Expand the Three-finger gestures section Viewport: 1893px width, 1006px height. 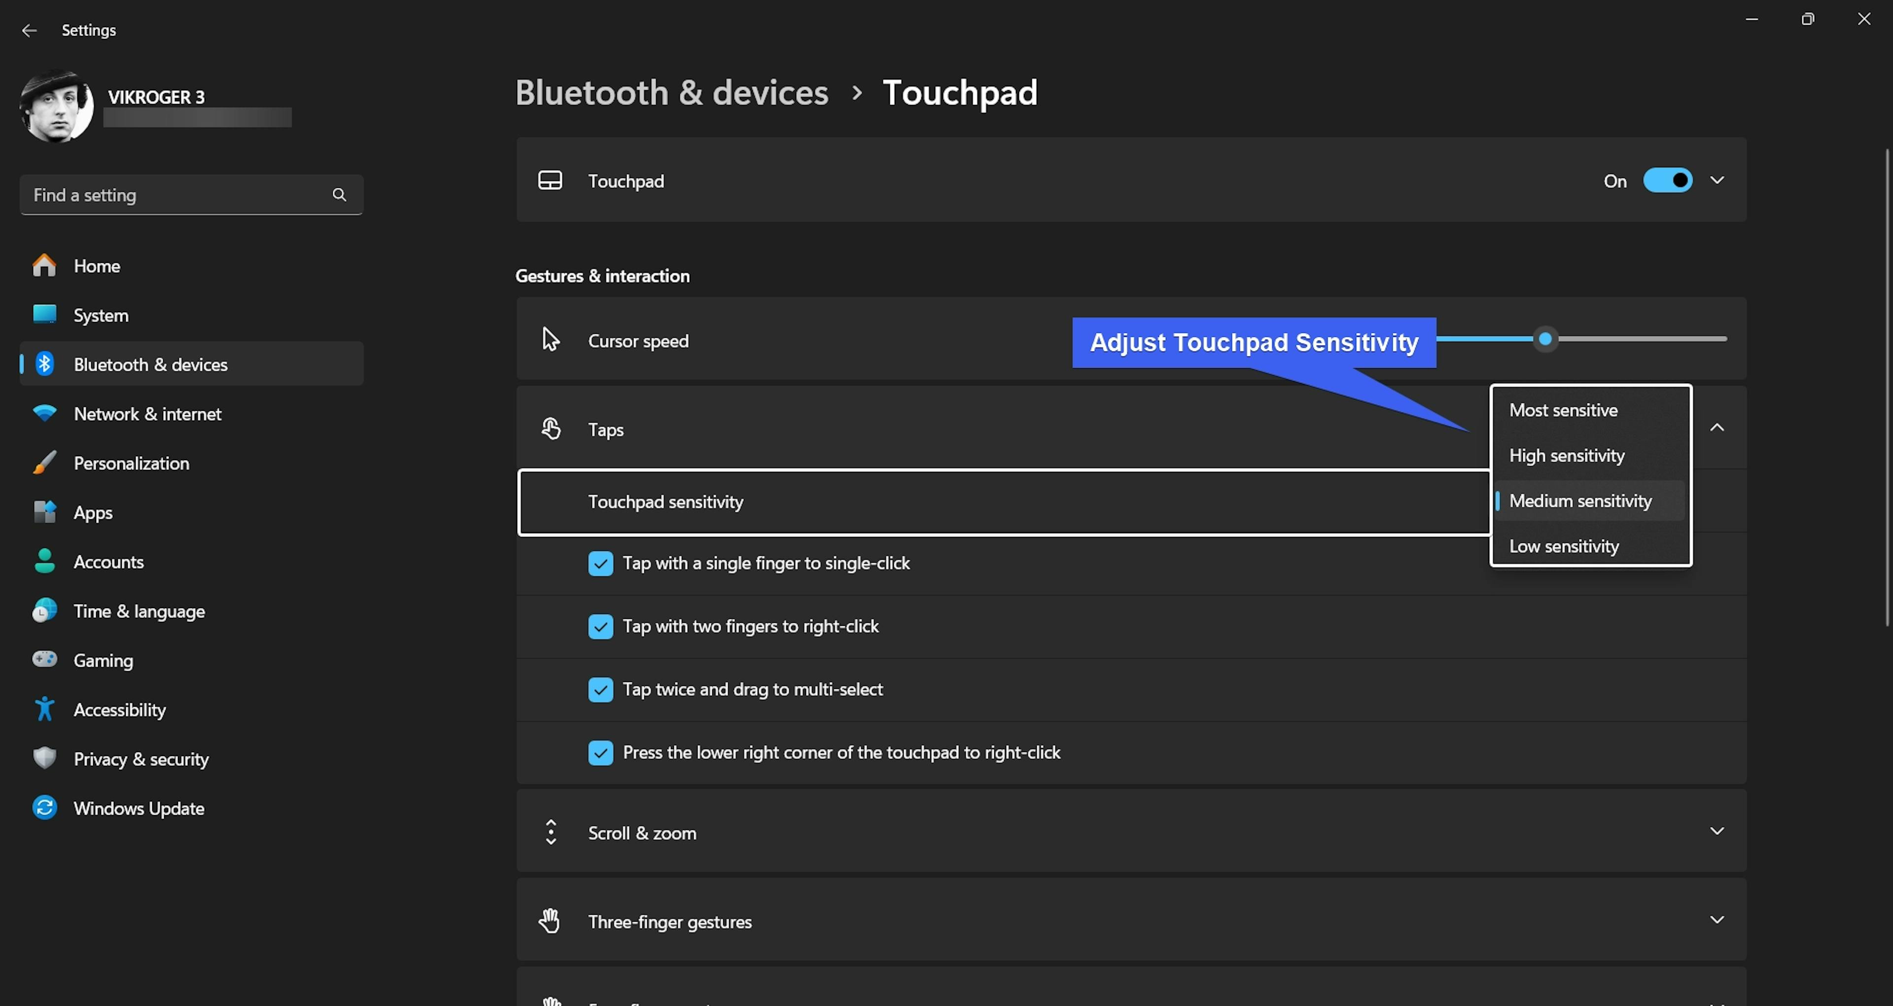[1717, 920]
